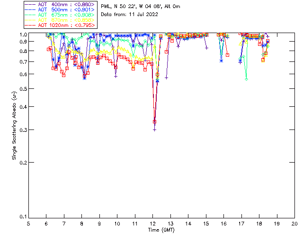Click the red dashed line sample in legend
This screenshot has width=303, height=242.
pyautogui.click(x=30, y=25)
